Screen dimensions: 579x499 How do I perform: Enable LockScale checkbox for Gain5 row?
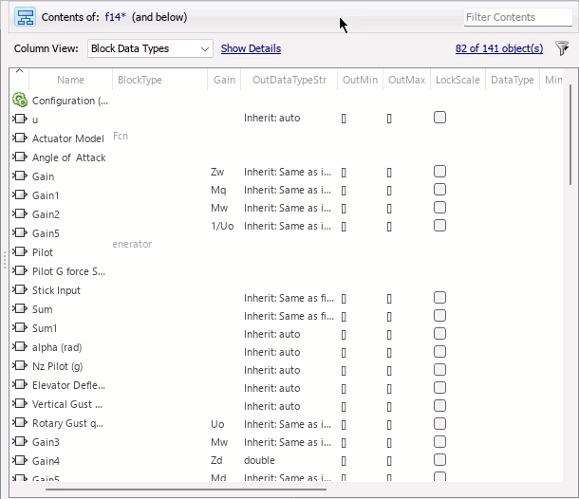439,226
